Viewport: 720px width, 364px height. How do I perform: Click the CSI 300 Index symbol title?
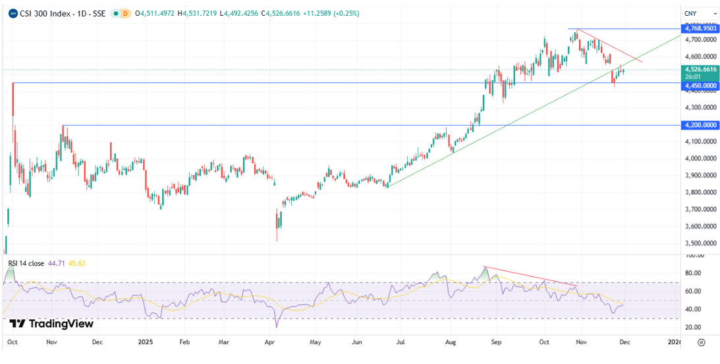tap(62, 13)
